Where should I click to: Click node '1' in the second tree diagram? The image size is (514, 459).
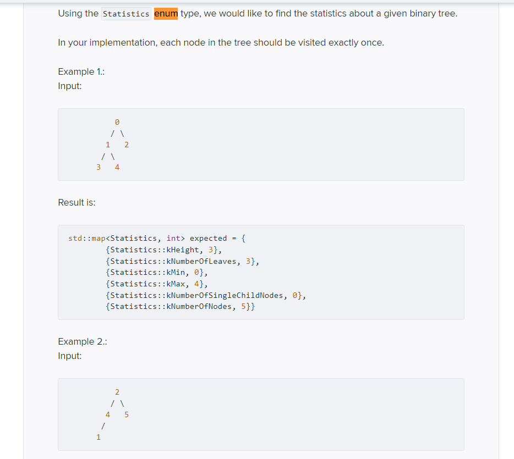click(99, 436)
